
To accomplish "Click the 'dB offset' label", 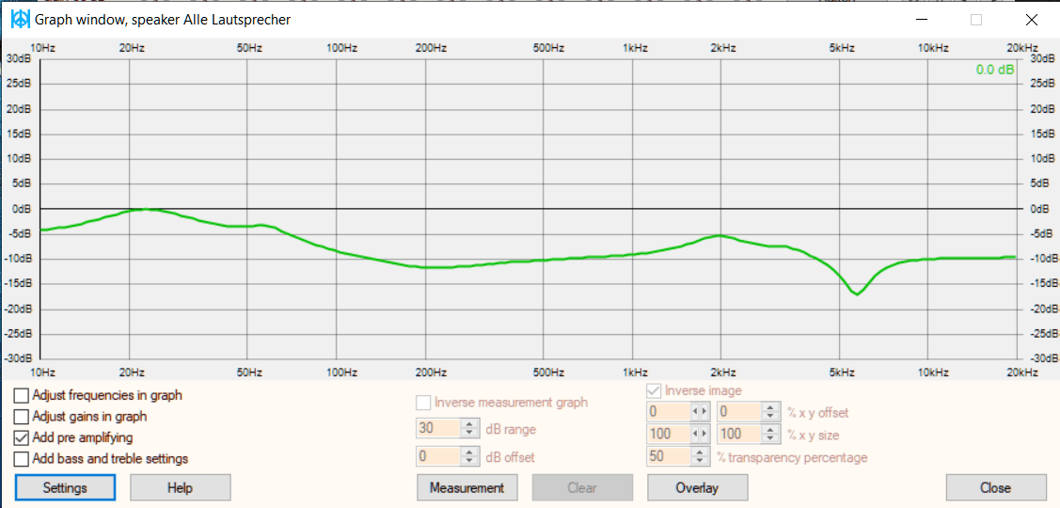I will (510, 457).
